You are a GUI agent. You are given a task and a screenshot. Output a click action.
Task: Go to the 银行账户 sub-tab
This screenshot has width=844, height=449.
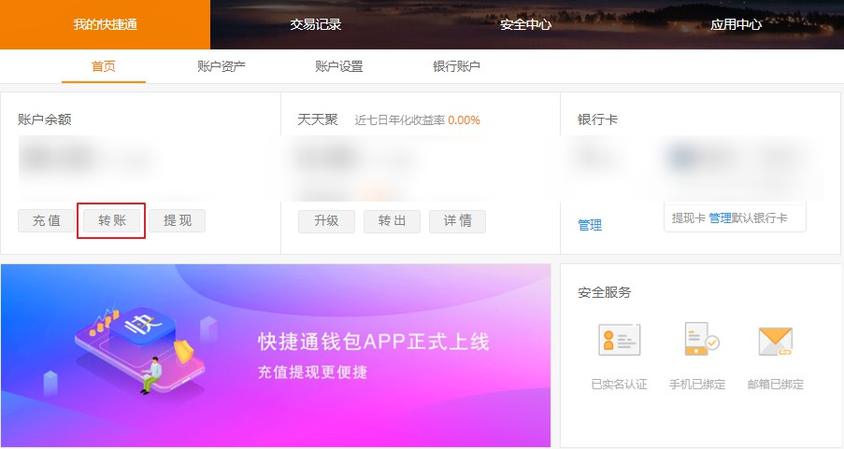click(456, 66)
